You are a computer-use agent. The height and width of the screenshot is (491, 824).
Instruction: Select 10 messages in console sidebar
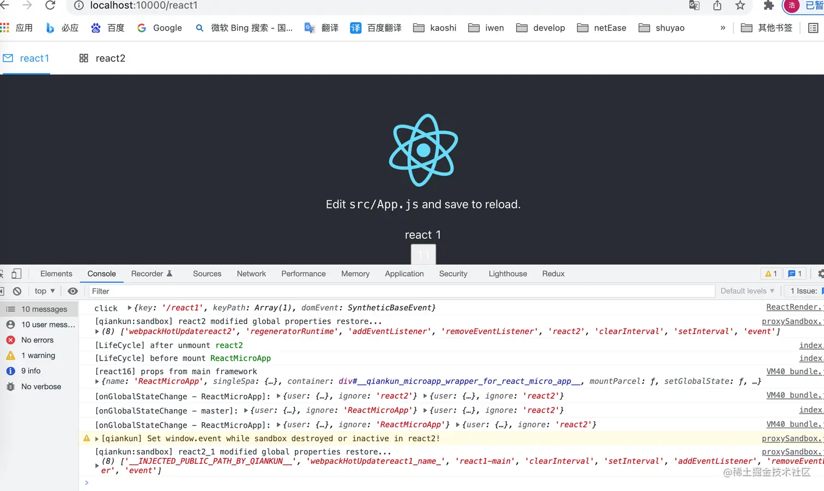click(39, 309)
